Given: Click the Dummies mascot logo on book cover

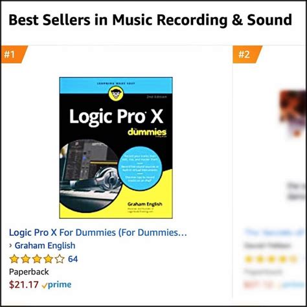Looking at the screenshot, I should pos(116,93).
